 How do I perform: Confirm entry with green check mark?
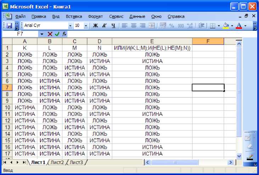(x=57, y=34)
